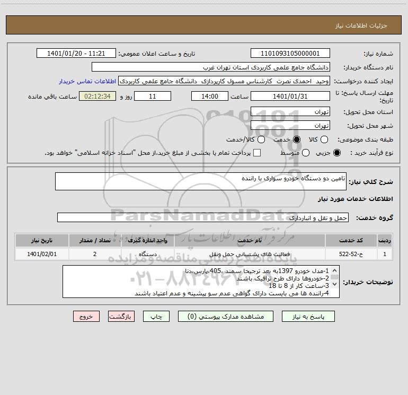The height and width of the screenshot is (395, 408).
Task: Click the ایجاد کننده درخواست field
Action: [224, 81]
